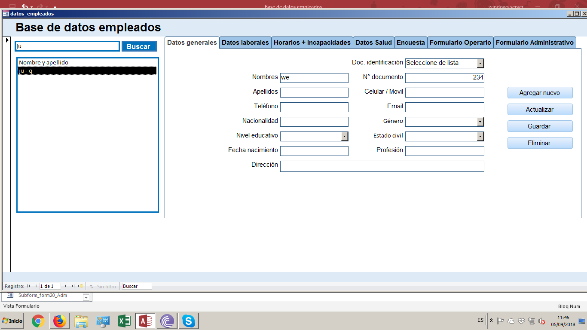Click the Agregar nuevo button

pos(540,93)
